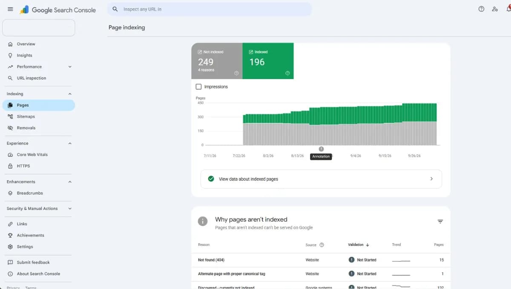Click the Removals eye-slash icon
Viewport: 511px width, 289px height.
pyautogui.click(x=10, y=128)
